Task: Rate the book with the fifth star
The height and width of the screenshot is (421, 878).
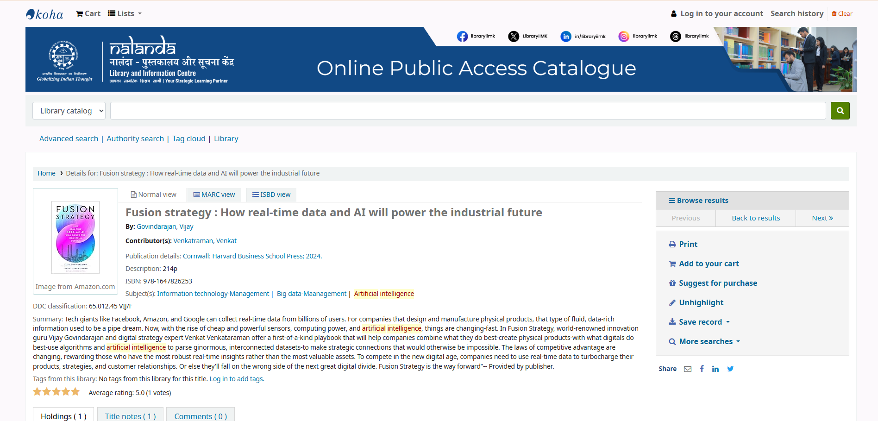Action: pyautogui.click(x=75, y=392)
